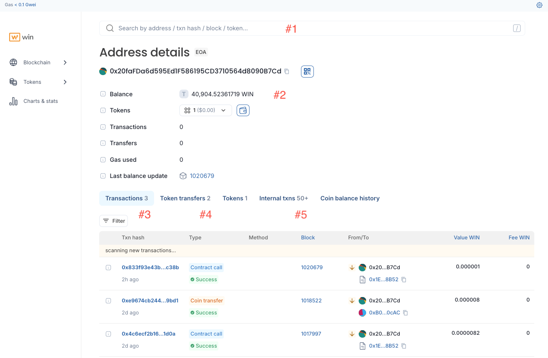548x358 pixels.
Task: Open settings gear in top right corner
Action: pyautogui.click(x=539, y=5)
